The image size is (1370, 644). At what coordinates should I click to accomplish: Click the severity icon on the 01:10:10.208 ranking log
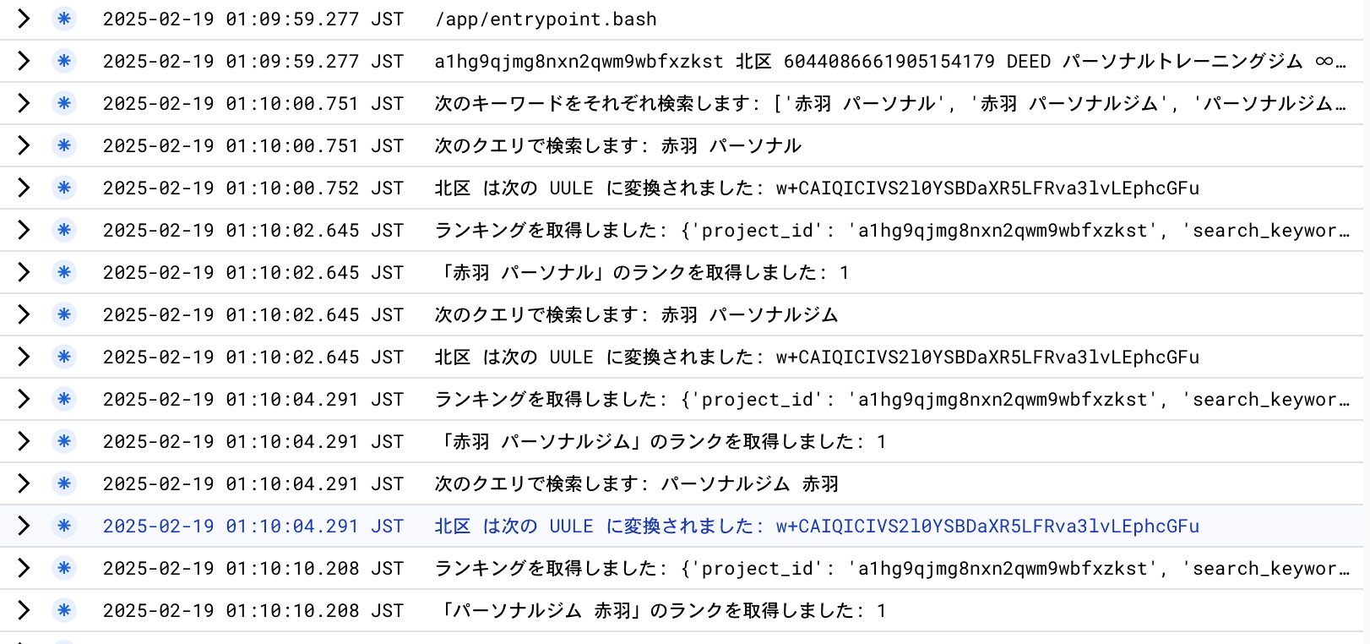pyautogui.click(x=63, y=568)
